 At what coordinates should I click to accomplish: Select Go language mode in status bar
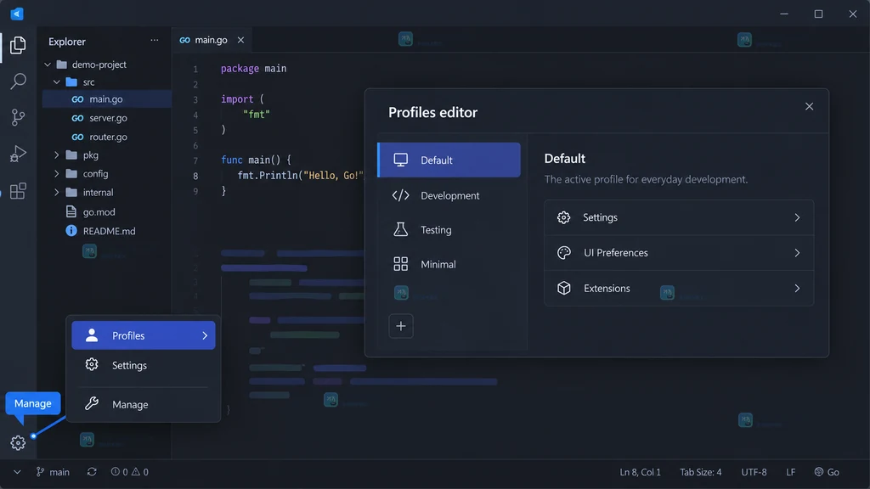827,472
